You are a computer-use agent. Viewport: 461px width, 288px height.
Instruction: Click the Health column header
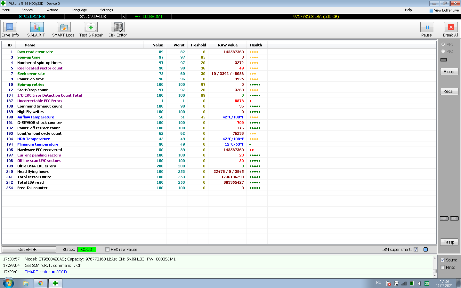[x=256, y=45]
